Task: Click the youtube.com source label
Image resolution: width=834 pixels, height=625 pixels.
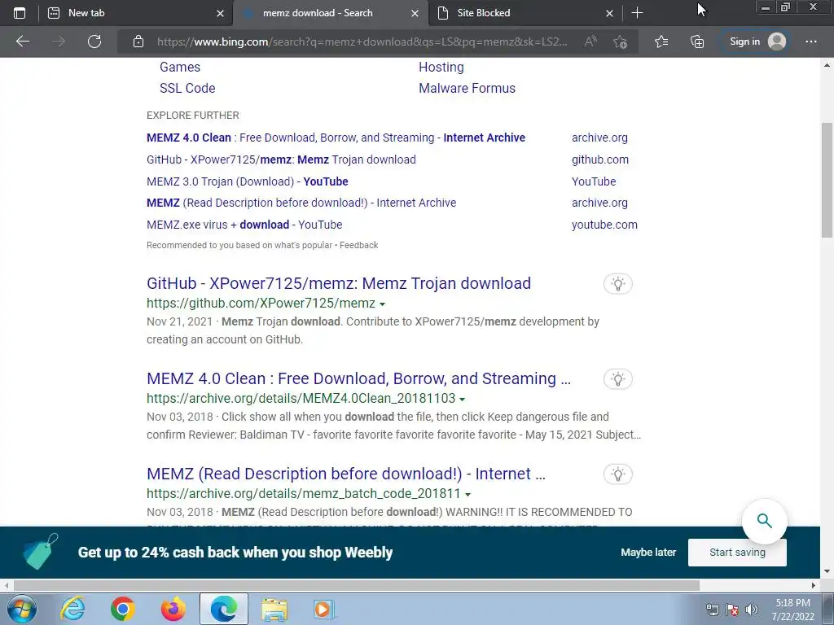Action: point(604,225)
